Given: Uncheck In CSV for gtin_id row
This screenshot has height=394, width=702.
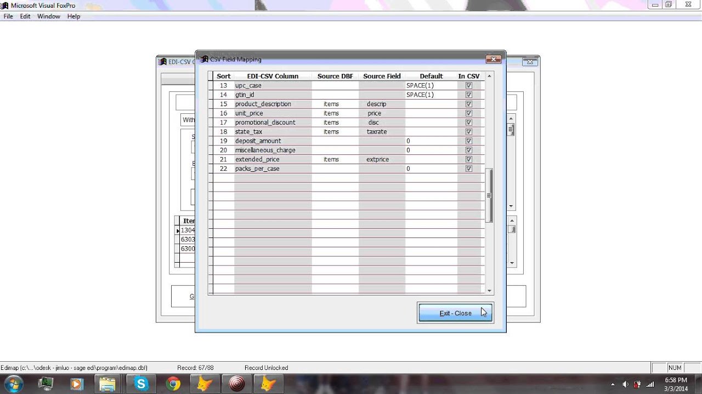Looking at the screenshot, I should click(469, 95).
